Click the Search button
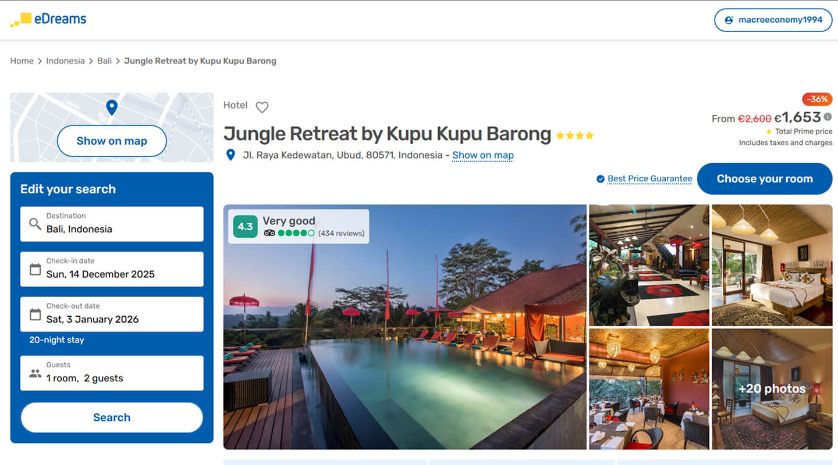This screenshot has width=838, height=465. click(x=112, y=417)
